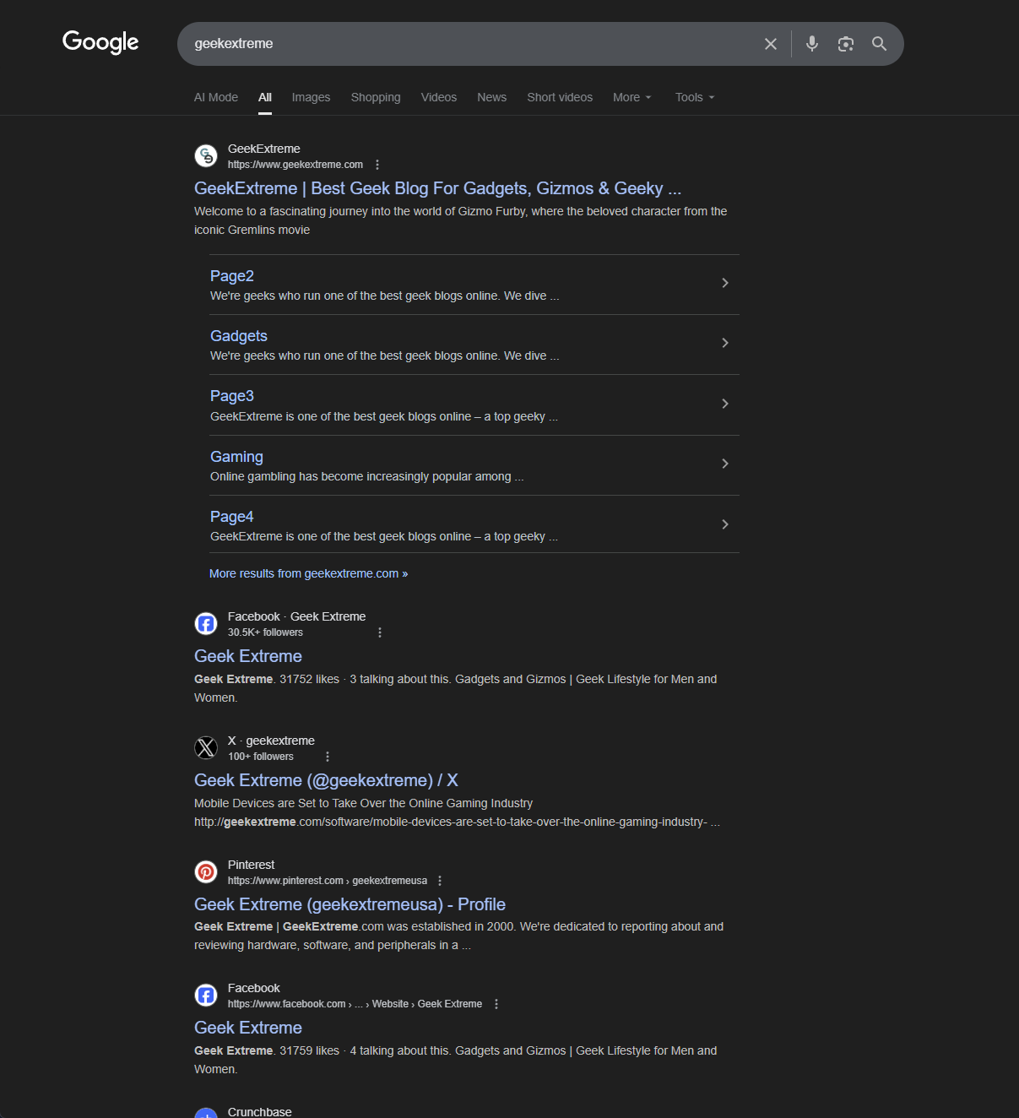Click the Google logo
This screenshot has width=1019, height=1118.
pyautogui.click(x=100, y=42)
